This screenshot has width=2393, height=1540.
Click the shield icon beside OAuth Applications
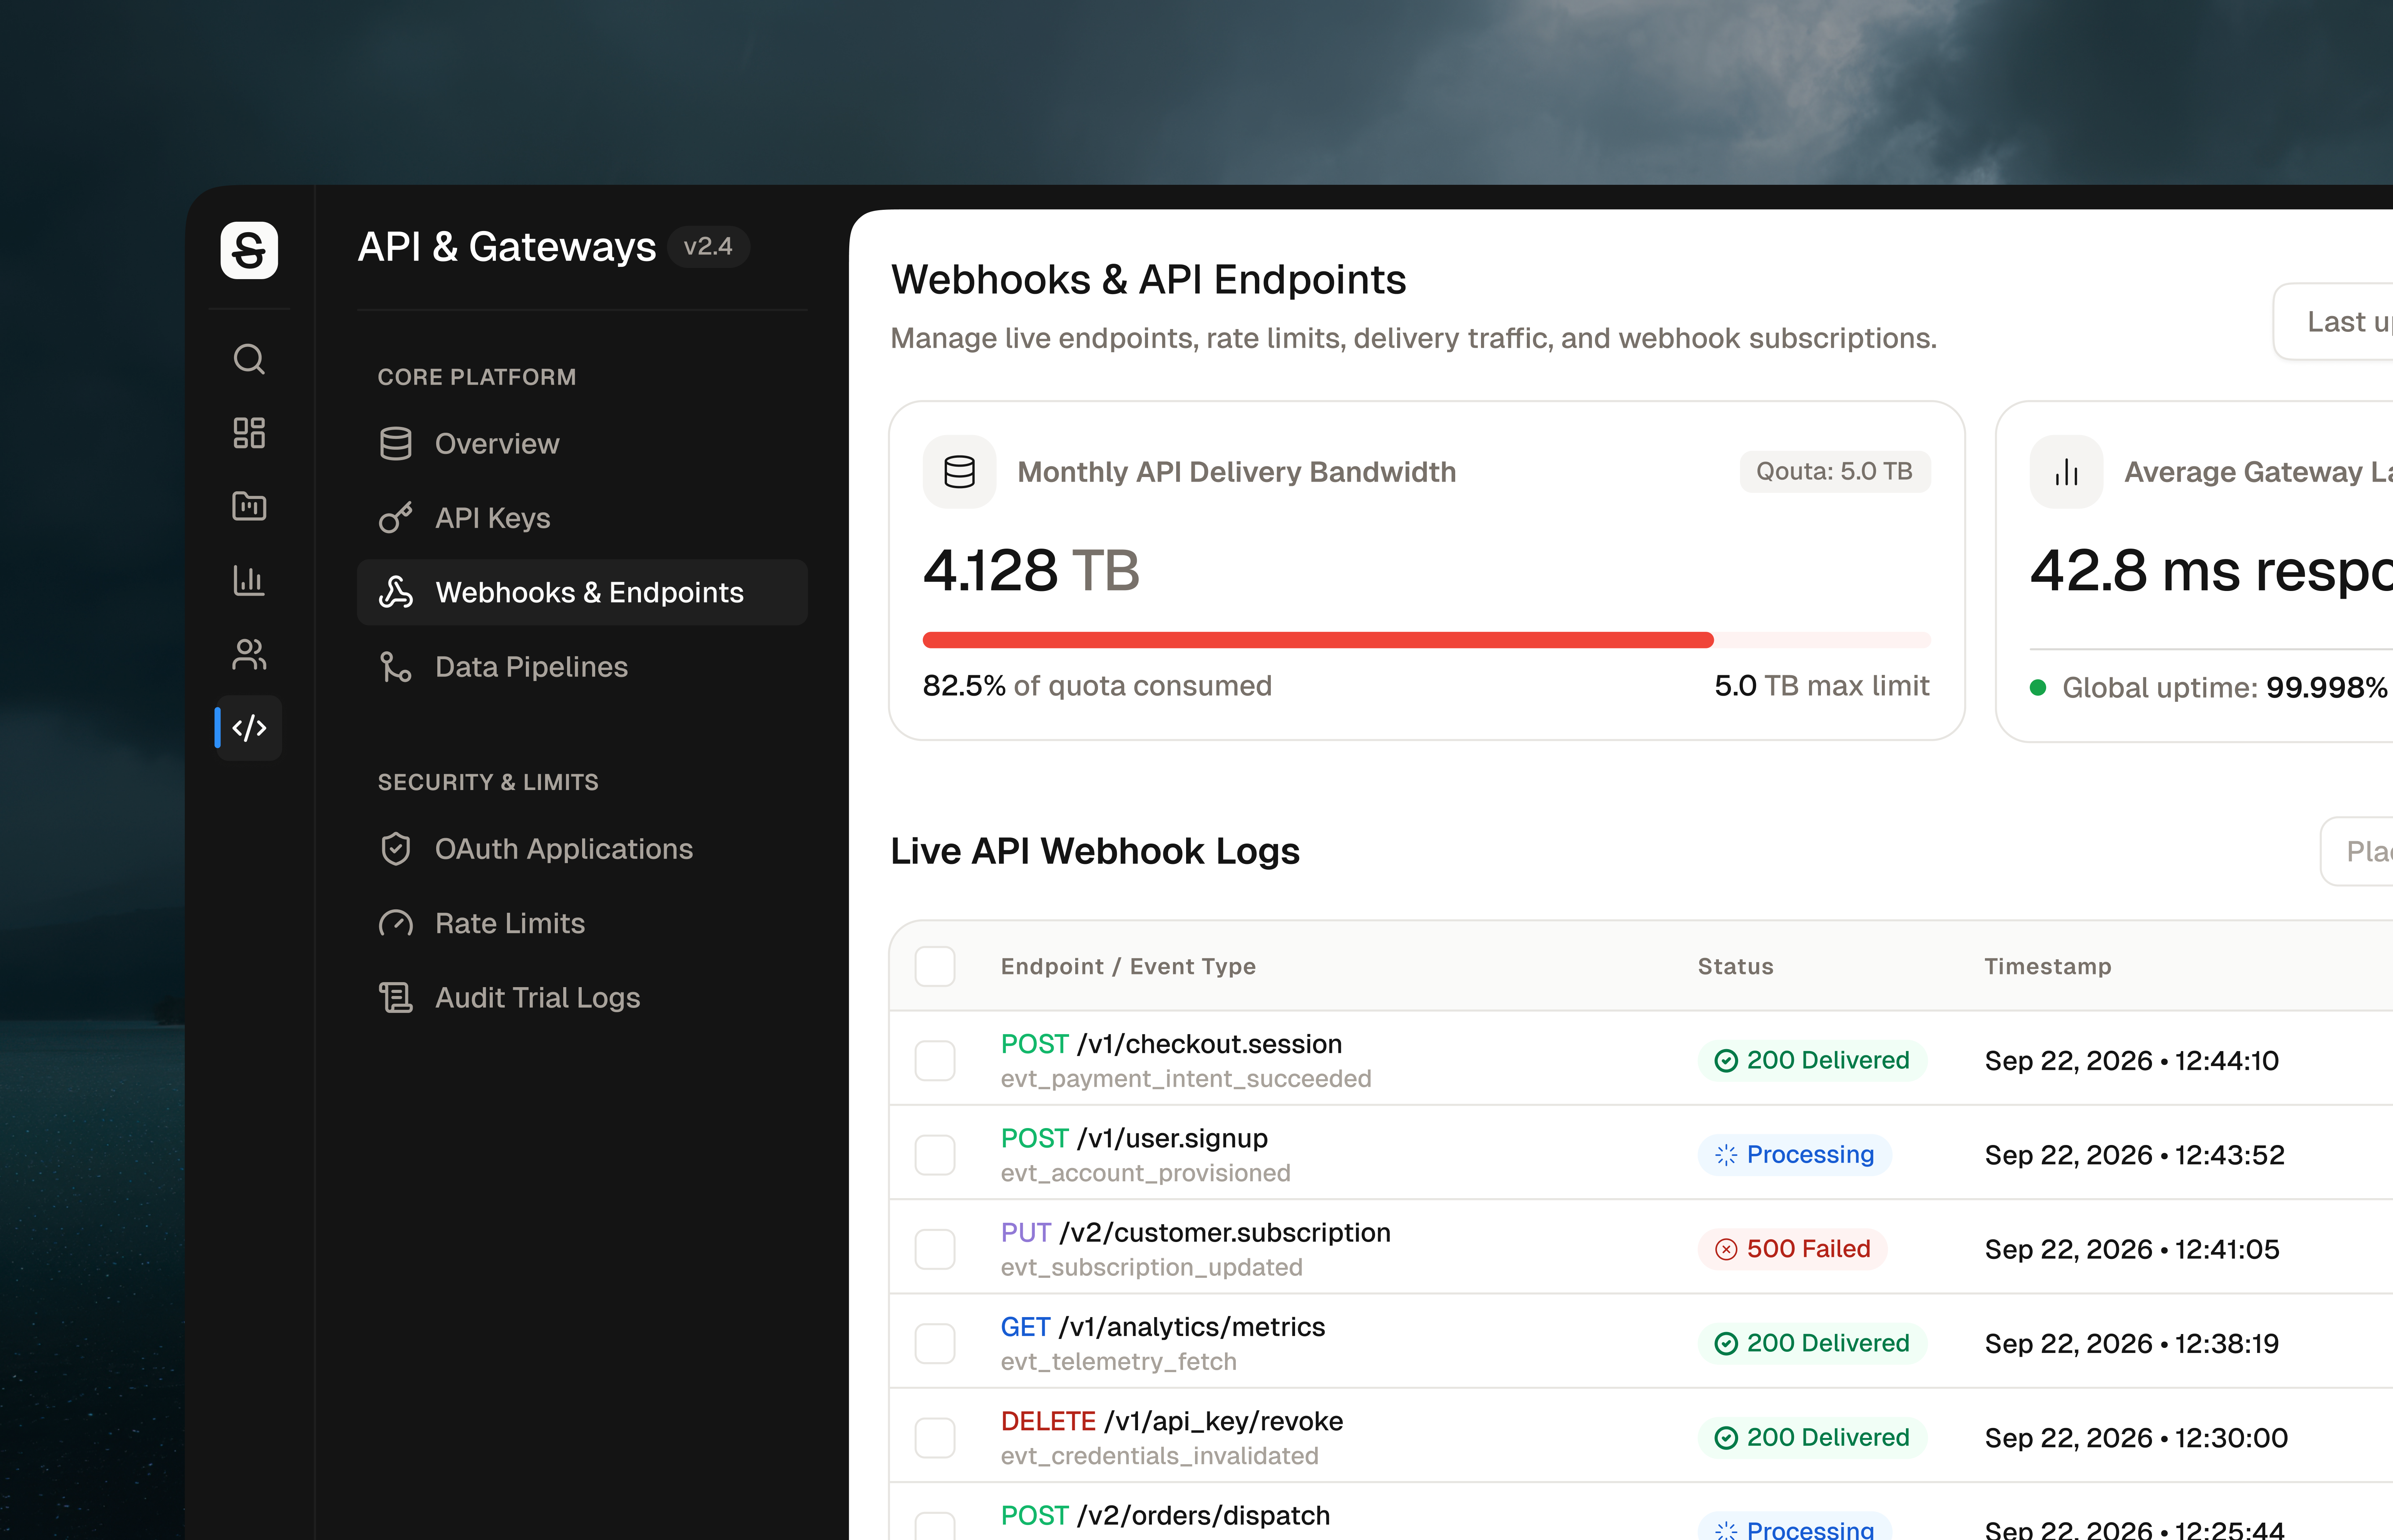tap(396, 849)
